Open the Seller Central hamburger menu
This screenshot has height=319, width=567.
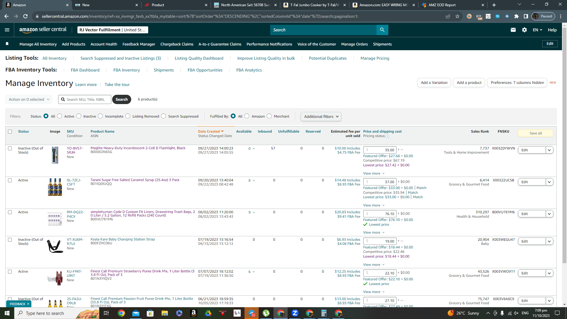click(7, 30)
